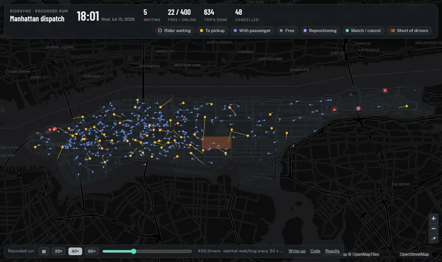Open the Write-up link

click(x=297, y=251)
